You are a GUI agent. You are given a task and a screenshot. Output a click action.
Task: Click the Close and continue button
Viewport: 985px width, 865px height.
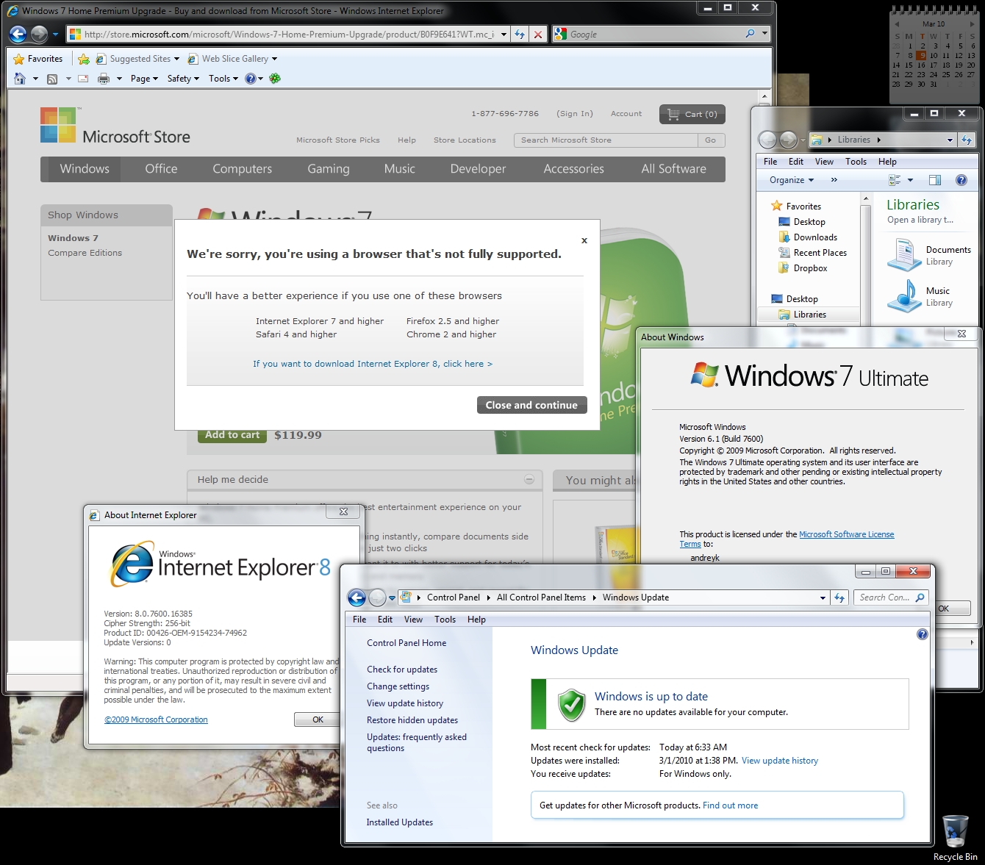(x=531, y=405)
